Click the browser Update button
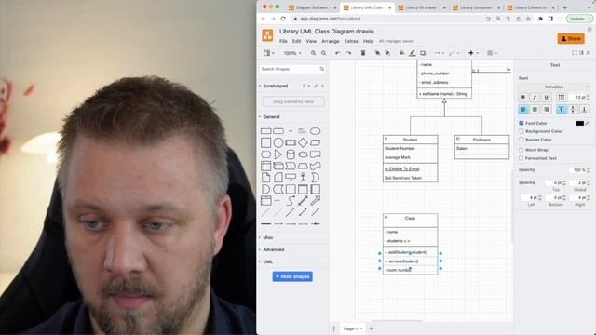The width and height of the screenshot is (596, 335). tap(579, 19)
